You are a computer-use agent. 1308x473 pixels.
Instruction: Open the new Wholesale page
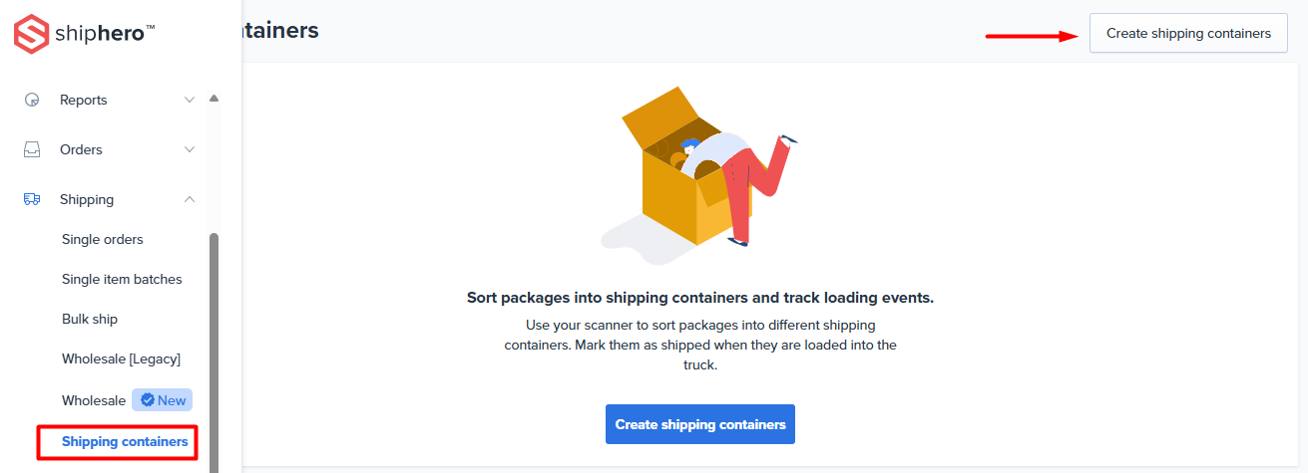coord(94,400)
